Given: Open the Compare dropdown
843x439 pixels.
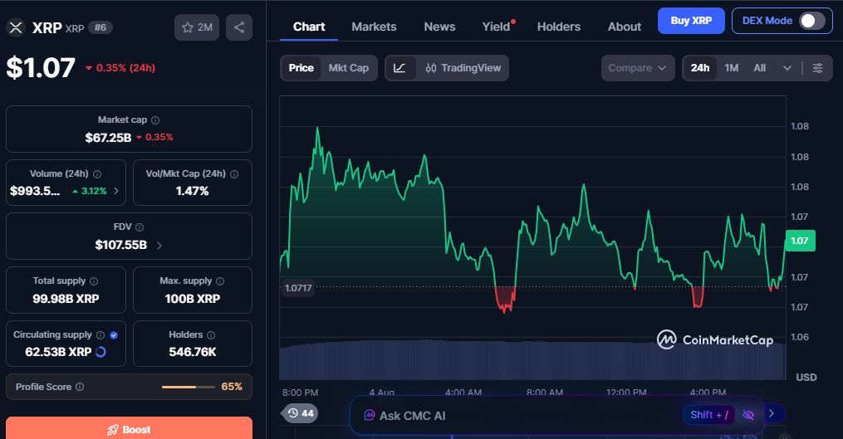Looking at the screenshot, I should (638, 68).
